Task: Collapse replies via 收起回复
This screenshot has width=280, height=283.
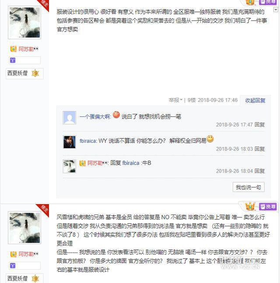Action: (255, 100)
